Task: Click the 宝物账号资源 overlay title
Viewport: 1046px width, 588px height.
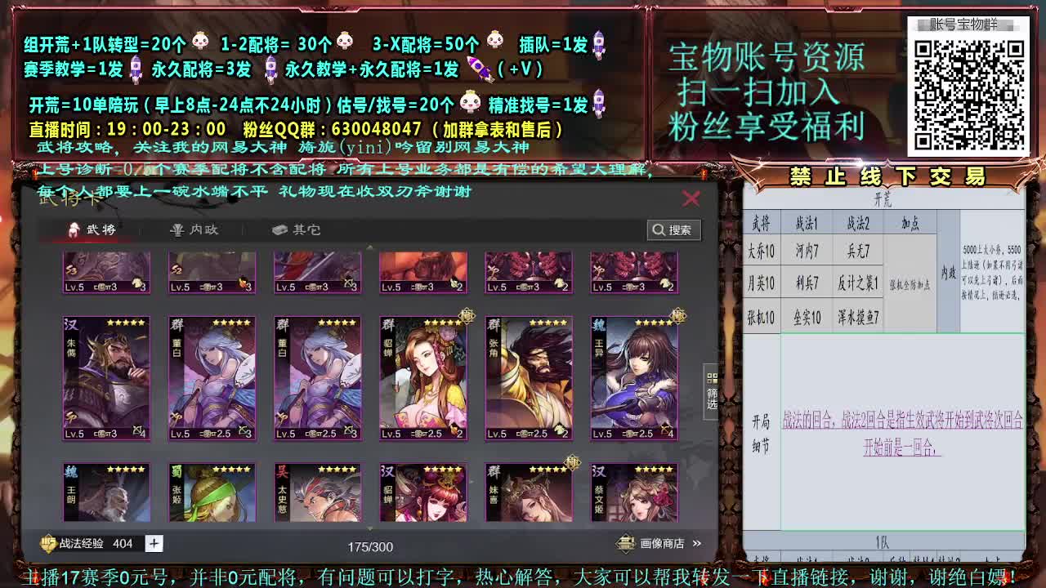Action: coord(767,57)
